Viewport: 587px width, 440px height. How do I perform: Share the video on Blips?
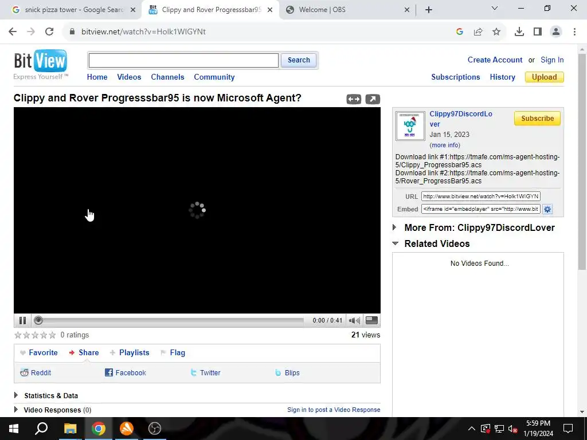pyautogui.click(x=287, y=372)
